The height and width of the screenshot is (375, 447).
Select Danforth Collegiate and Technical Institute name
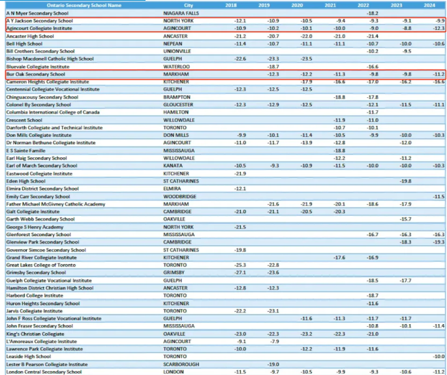(54, 128)
